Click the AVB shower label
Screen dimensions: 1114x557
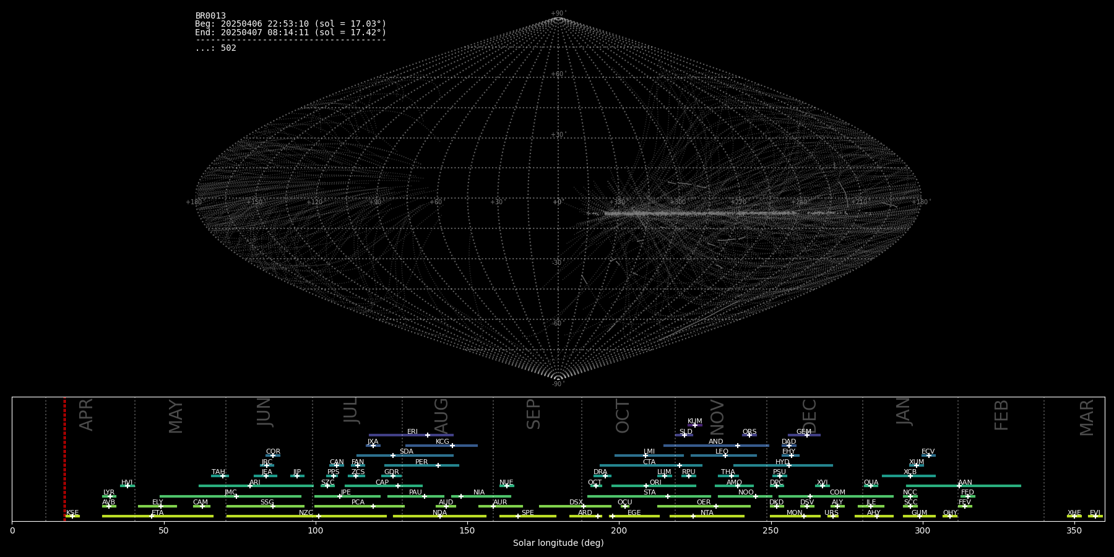coord(108,503)
